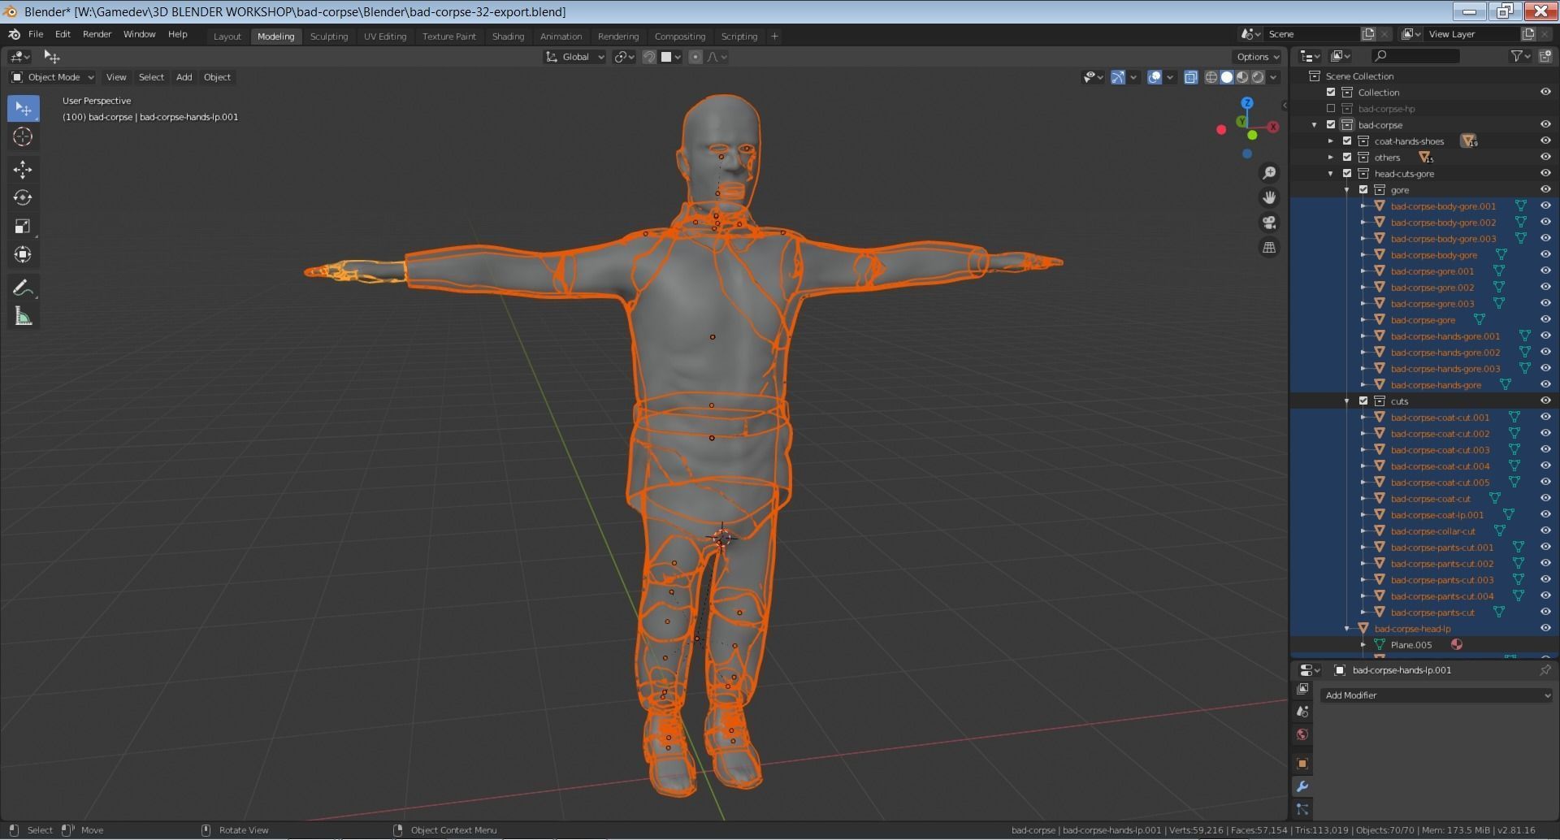Uncheck the coat-hands-shoes collection checkbox
Screen dimensions: 1560x840
coord(1347,141)
